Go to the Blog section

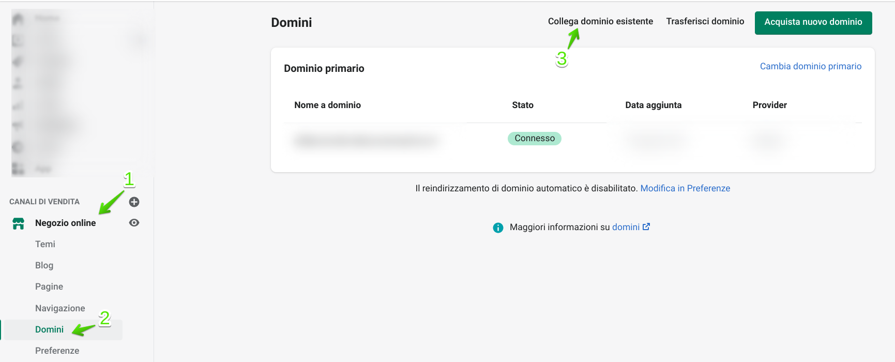[x=44, y=265]
